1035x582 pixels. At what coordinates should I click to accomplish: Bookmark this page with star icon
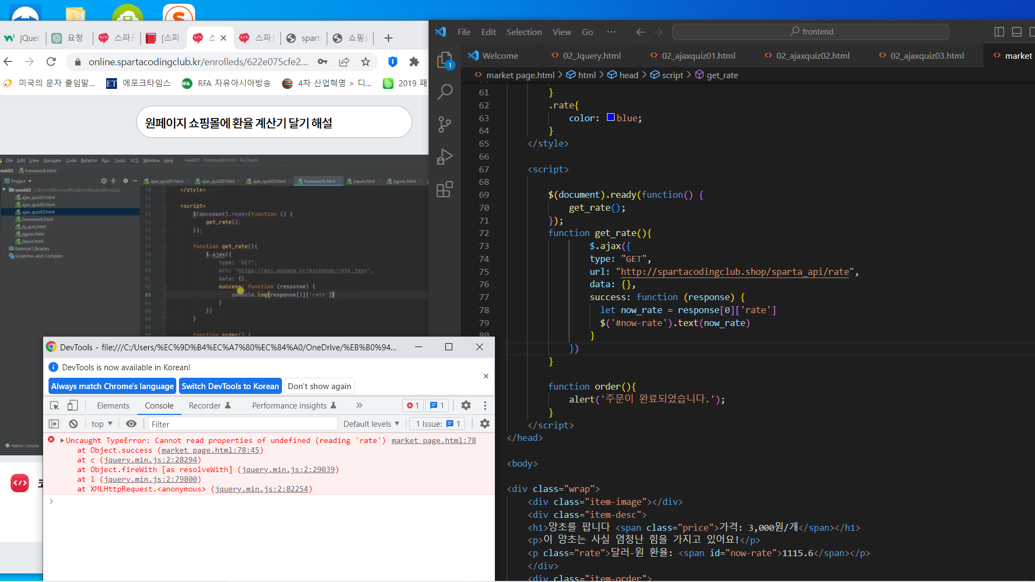(365, 61)
